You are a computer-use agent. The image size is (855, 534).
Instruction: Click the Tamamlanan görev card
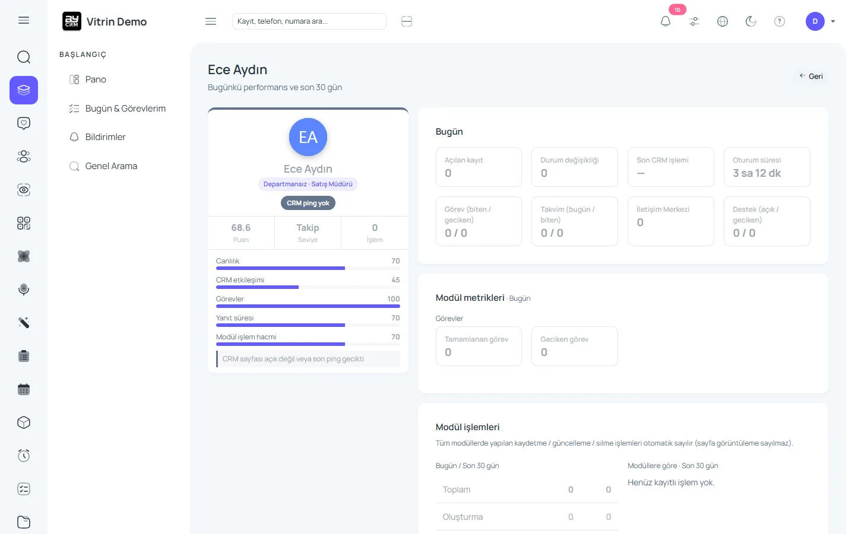(479, 347)
